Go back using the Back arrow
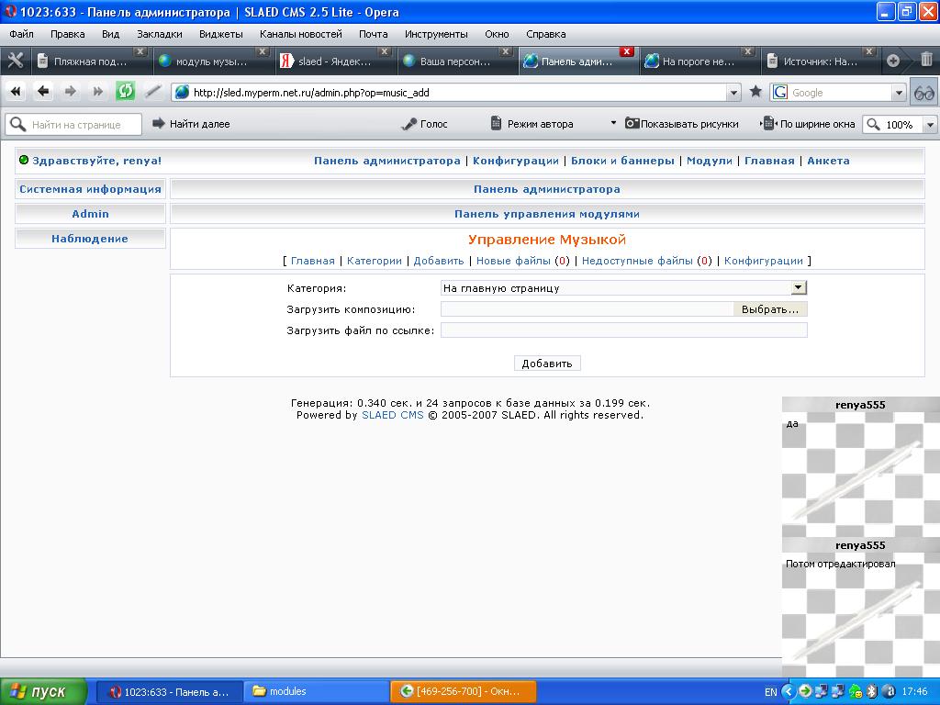The height and width of the screenshot is (705, 940). [x=43, y=91]
